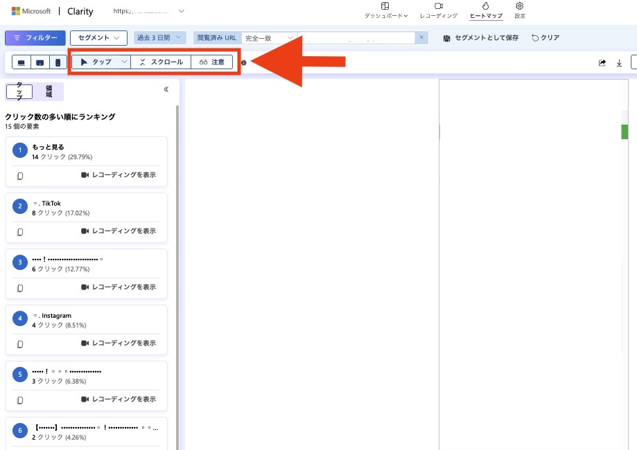Select the タップ side panel tab
The width and height of the screenshot is (637, 450).
pyautogui.click(x=19, y=91)
